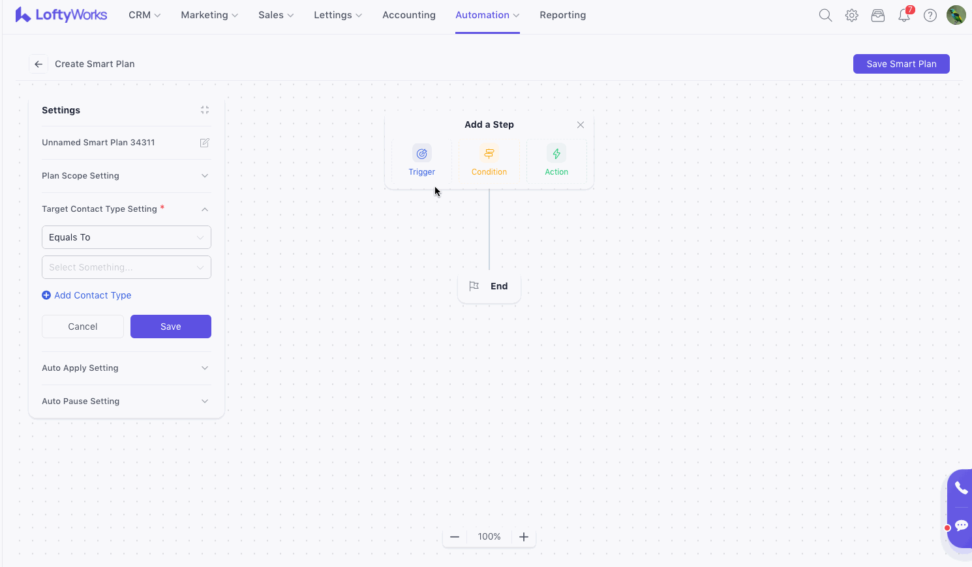Pick the Action step icon
The image size is (972, 567).
(556, 154)
